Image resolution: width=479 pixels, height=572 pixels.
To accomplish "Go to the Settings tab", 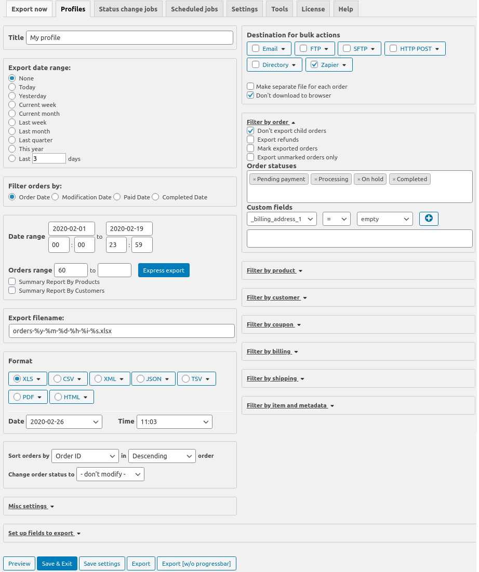I will coord(245,9).
